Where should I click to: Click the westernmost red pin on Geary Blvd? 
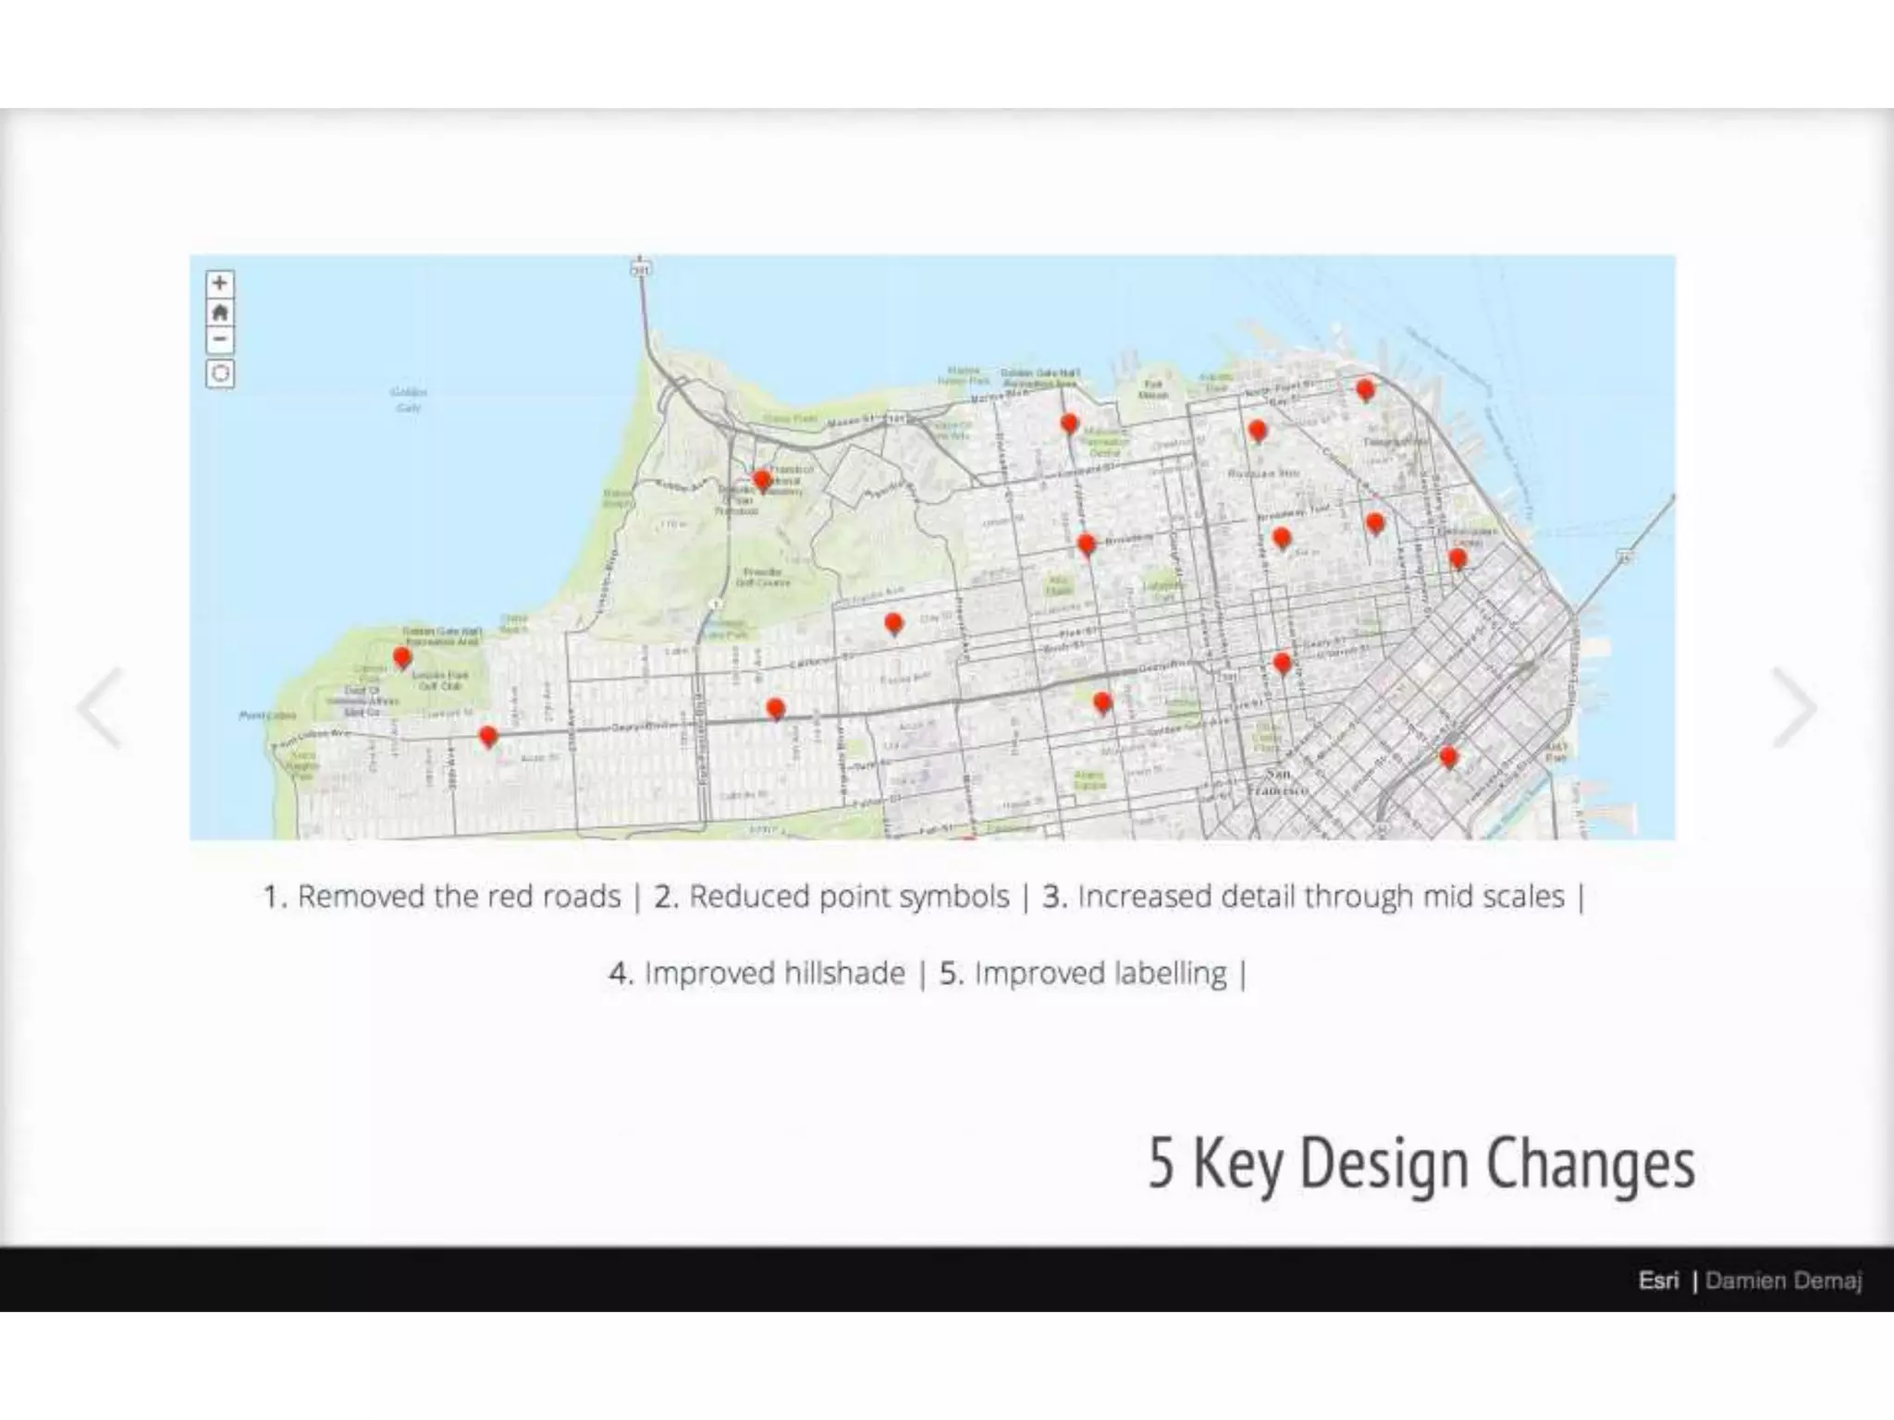point(488,736)
